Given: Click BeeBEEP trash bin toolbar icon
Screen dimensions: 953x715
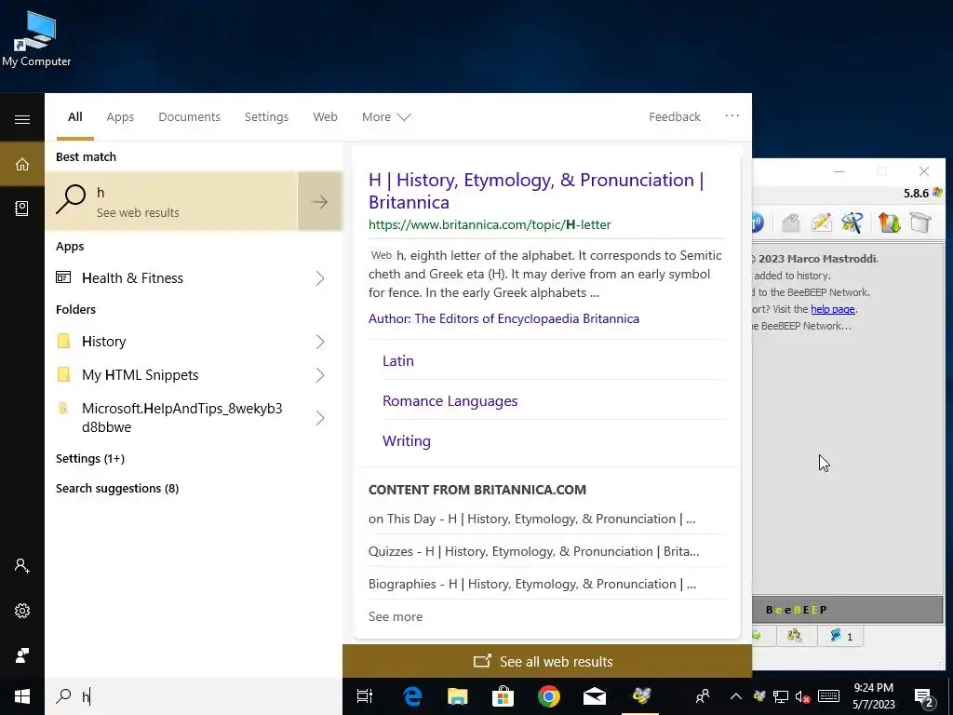Looking at the screenshot, I should pyautogui.click(x=920, y=223).
